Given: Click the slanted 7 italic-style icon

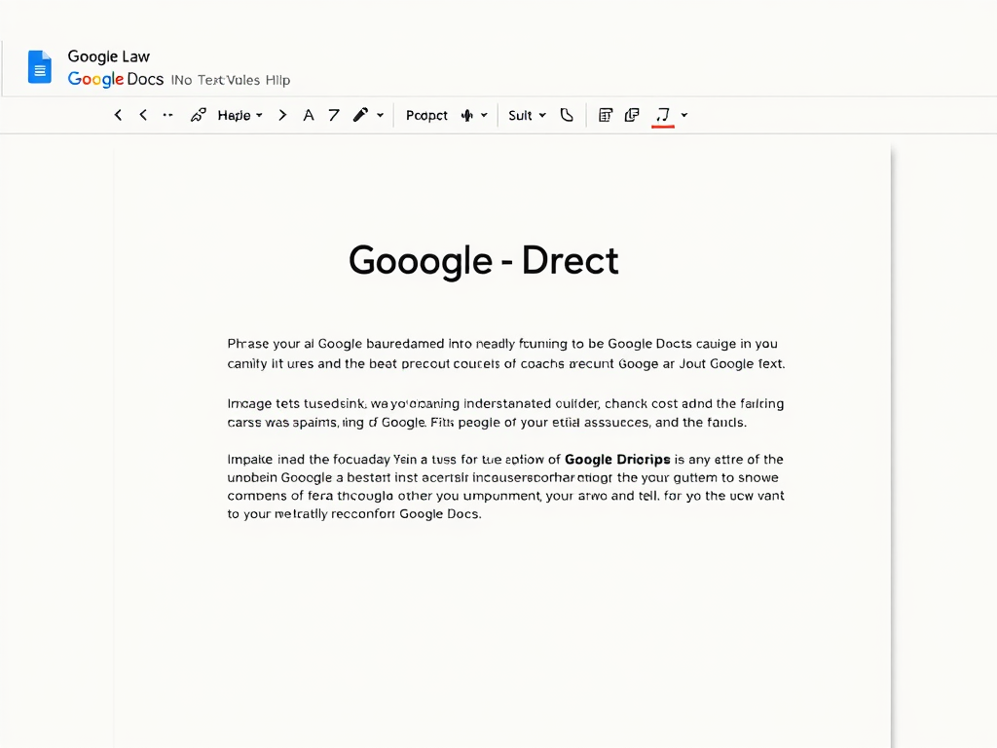Looking at the screenshot, I should point(334,115).
